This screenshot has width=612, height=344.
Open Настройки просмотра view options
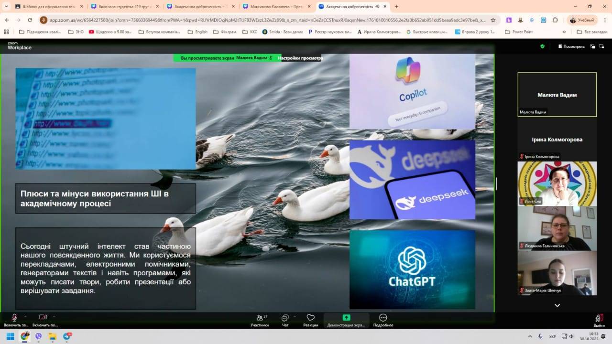click(300, 58)
